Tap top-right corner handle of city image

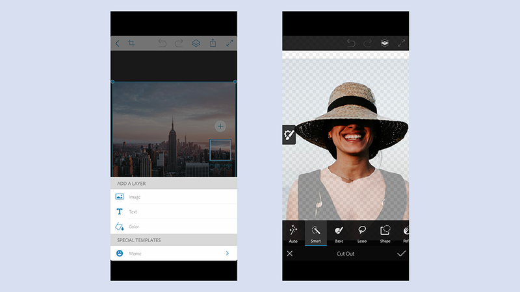(235, 82)
